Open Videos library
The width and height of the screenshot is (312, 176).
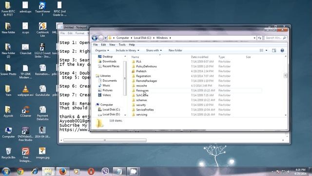point(107,95)
